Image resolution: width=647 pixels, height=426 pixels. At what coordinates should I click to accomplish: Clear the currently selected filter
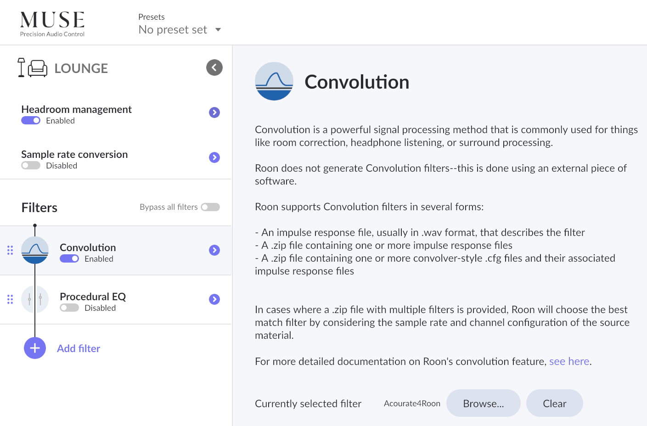pos(554,403)
